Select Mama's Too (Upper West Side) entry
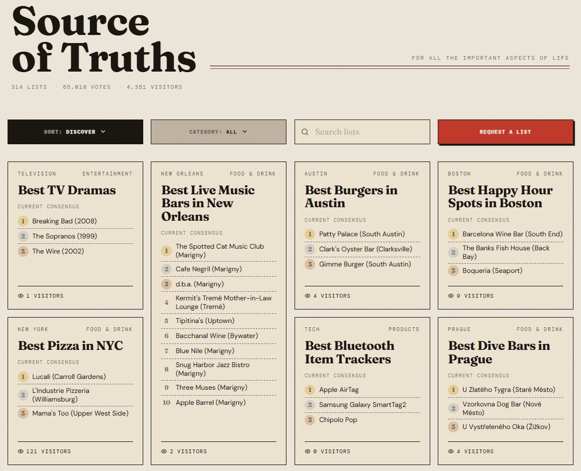This screenshot has height=471, width=581. [x=75, y=413]
